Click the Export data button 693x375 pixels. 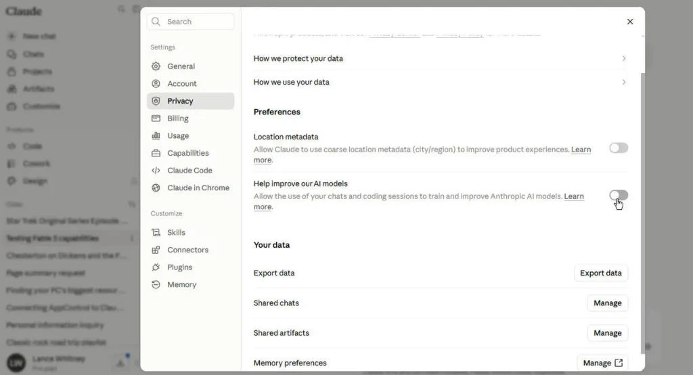pyautogui.click(x=601, y=273)
